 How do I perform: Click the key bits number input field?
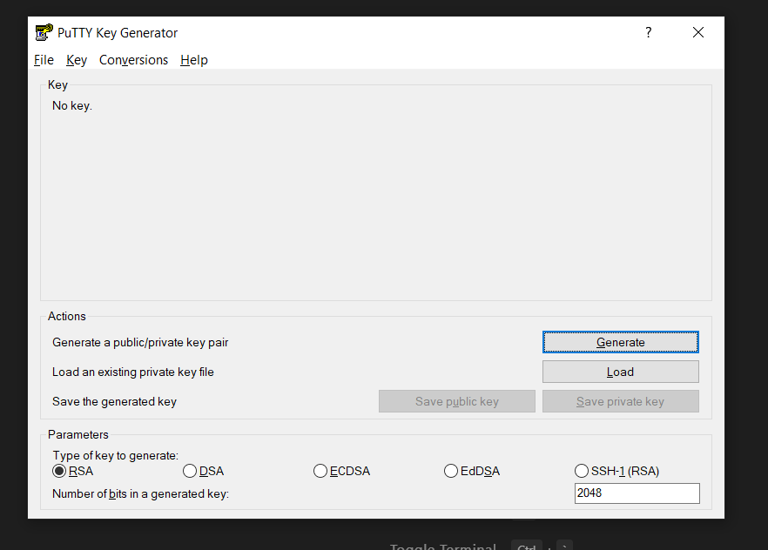[637, 493]
